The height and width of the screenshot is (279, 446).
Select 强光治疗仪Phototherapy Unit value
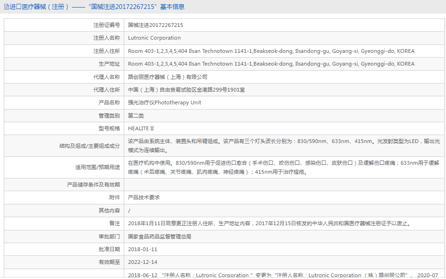[x=164, y=102]
